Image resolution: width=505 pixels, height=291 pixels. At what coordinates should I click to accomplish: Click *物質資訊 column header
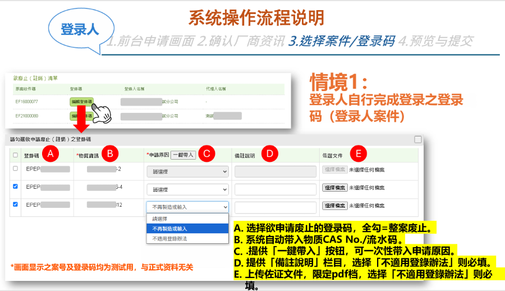pos(88,156)
